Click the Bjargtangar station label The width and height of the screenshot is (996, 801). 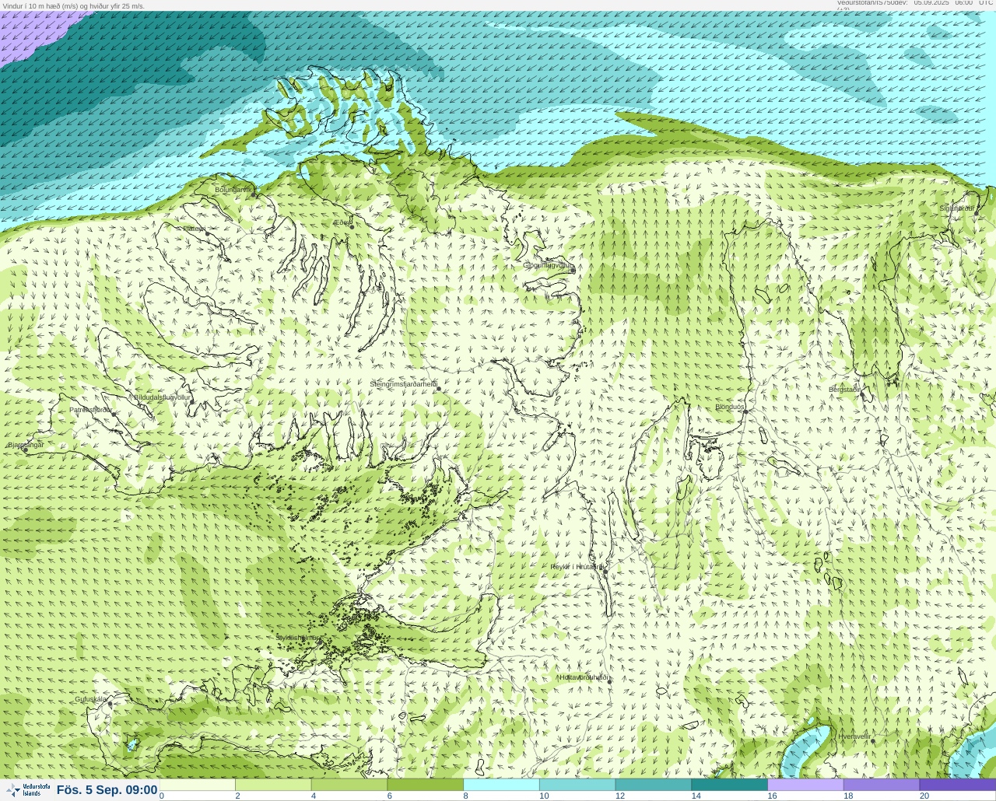26,445
